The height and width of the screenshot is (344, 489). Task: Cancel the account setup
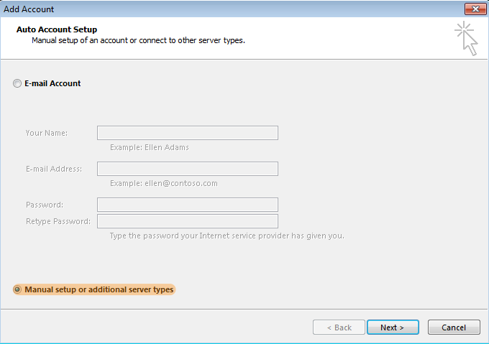[454, 327]
